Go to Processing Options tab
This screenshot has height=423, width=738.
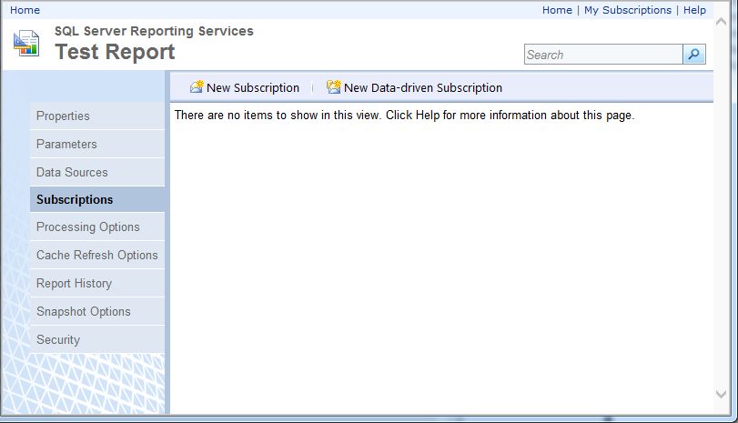tap(88, 227)
